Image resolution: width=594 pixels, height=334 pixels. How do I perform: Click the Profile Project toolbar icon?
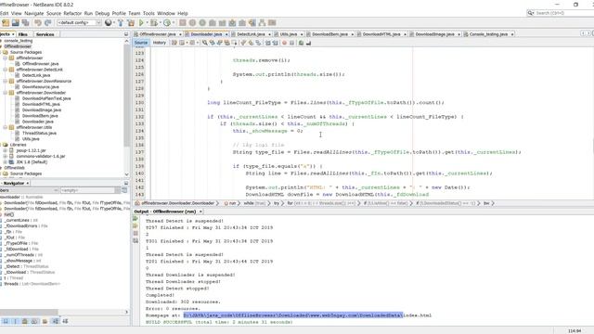tap(167, 22)
